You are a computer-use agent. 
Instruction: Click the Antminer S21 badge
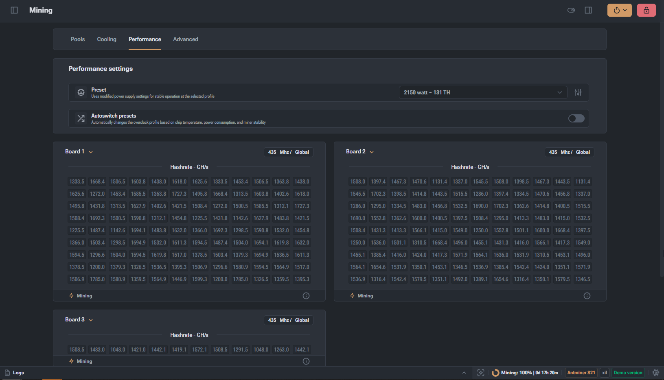click(x=581, y=373)
